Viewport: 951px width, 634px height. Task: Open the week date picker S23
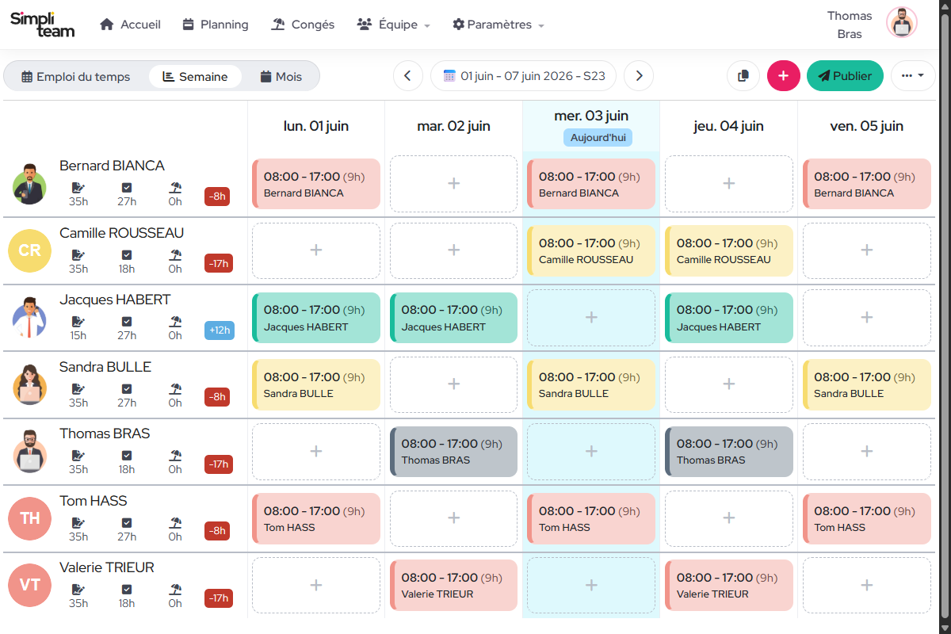point(524,76)
